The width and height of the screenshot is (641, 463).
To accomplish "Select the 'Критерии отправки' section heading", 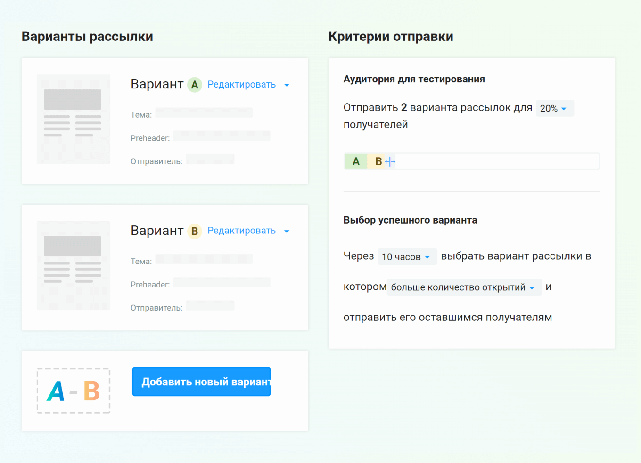I will [x=391, y=36].
